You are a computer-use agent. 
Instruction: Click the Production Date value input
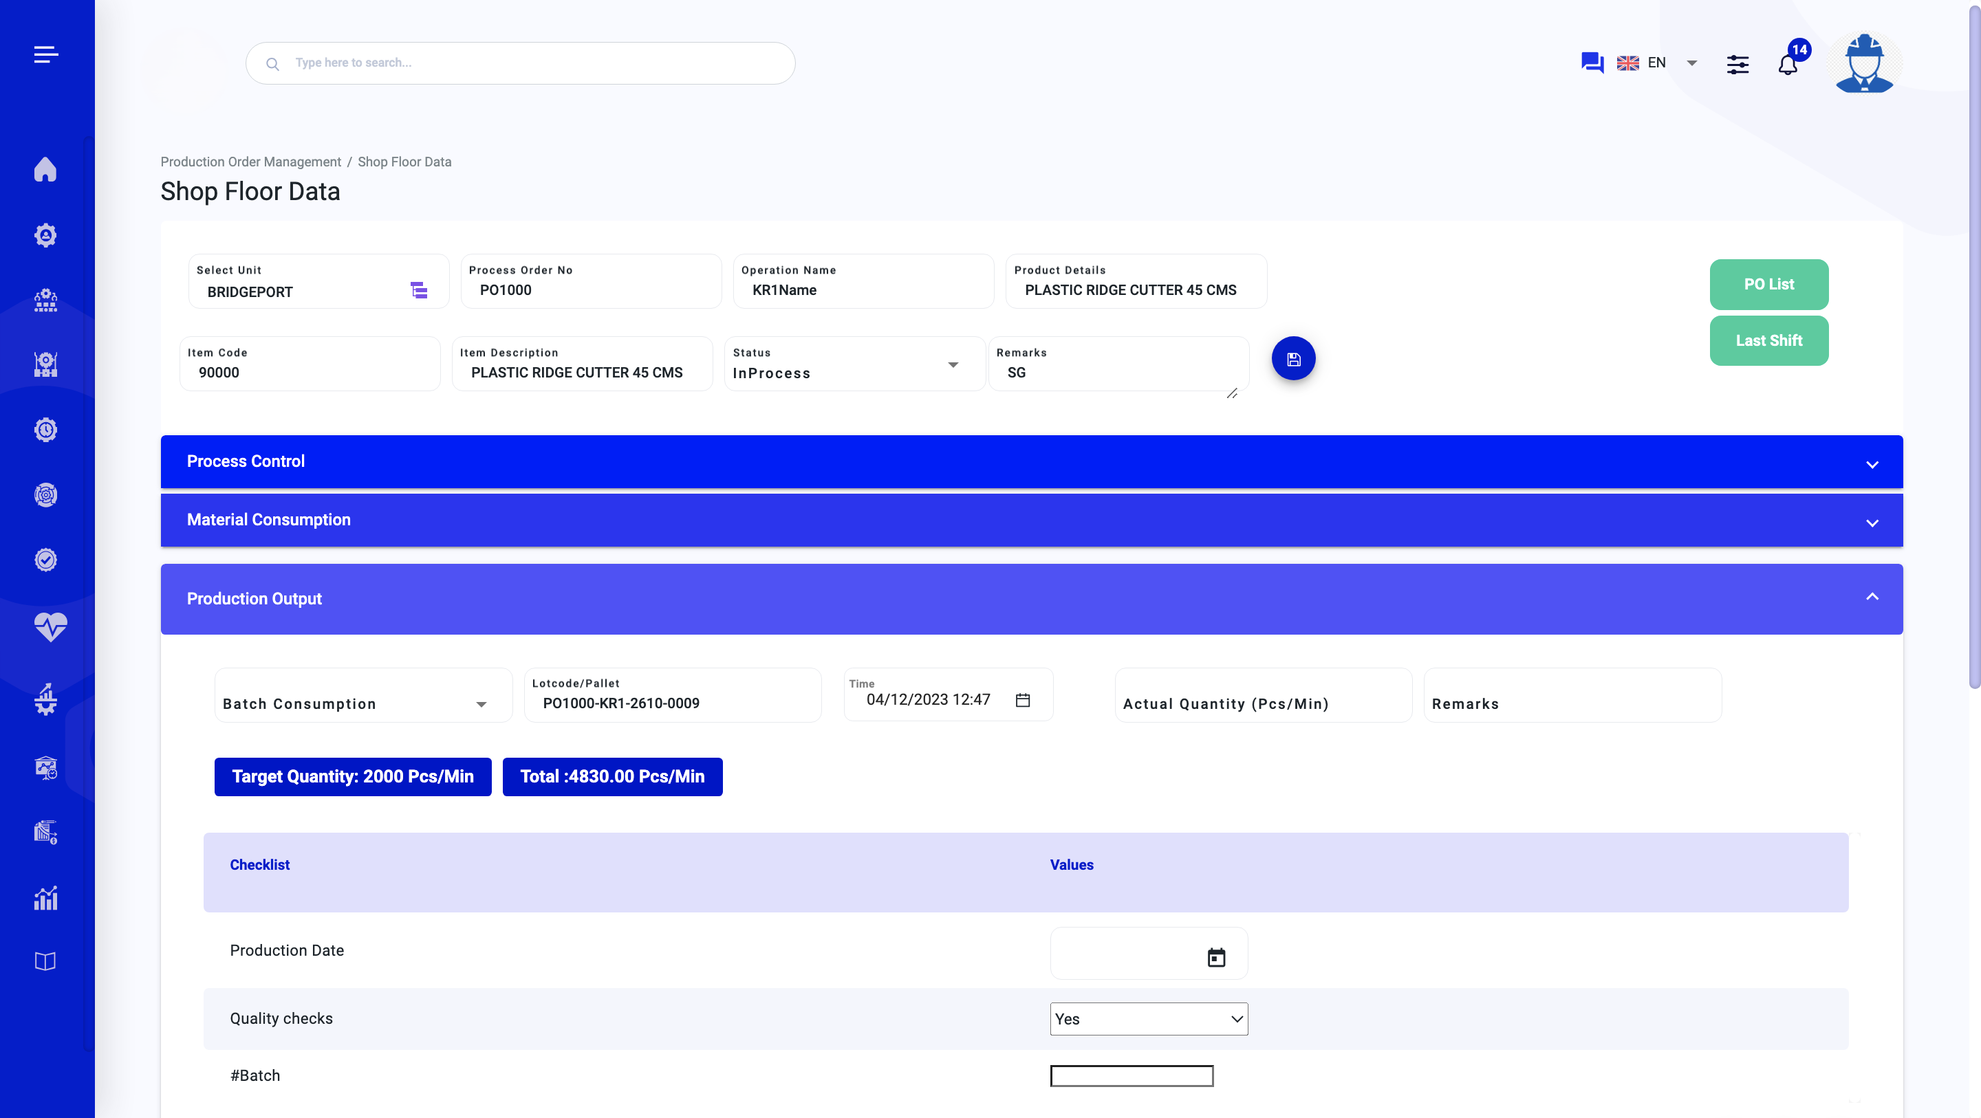[1148, 954]
